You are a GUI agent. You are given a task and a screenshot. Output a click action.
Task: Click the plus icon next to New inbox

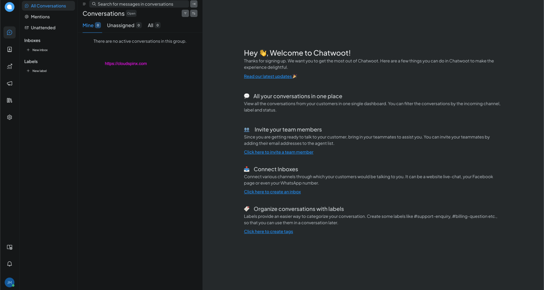[x=28, y=50]
